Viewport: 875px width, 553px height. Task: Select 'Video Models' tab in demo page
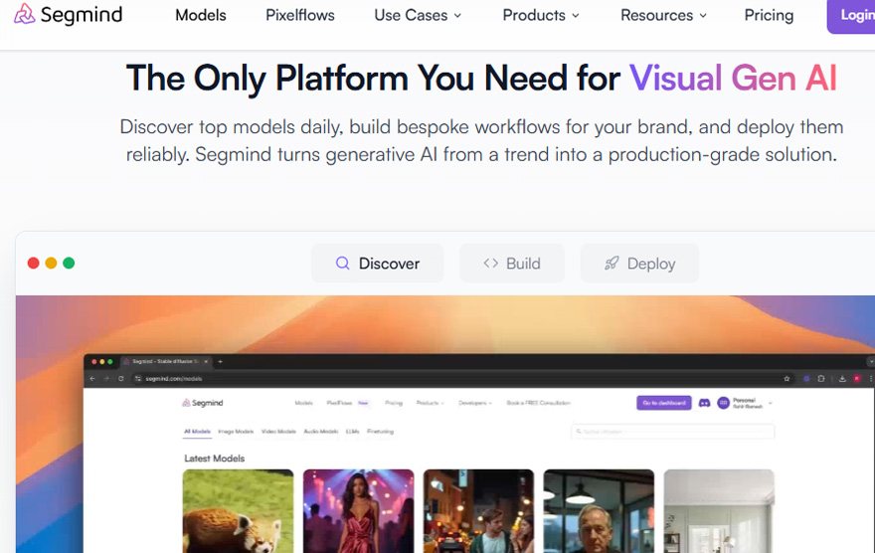[278, 432]
